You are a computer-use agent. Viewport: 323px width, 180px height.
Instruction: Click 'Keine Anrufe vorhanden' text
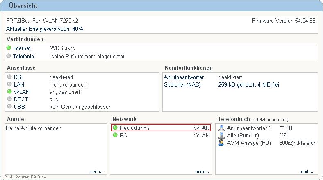point(34,128)
